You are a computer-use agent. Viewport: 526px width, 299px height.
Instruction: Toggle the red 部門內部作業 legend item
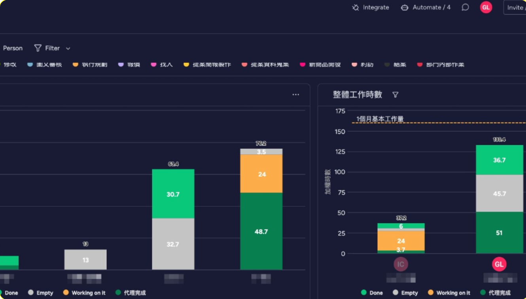coord(441,64)
